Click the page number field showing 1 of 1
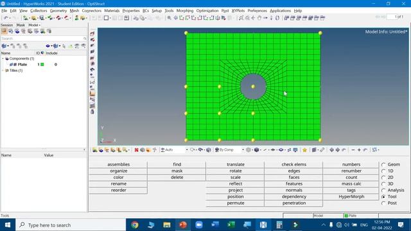 [396, 17]
